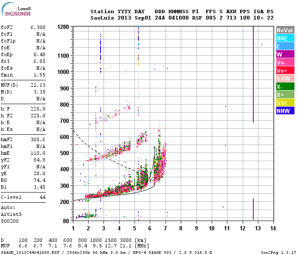This screenshot has width=297, height=255.
Task: Click the yF2 value 84.8
Action: click(x=39, y=160)
